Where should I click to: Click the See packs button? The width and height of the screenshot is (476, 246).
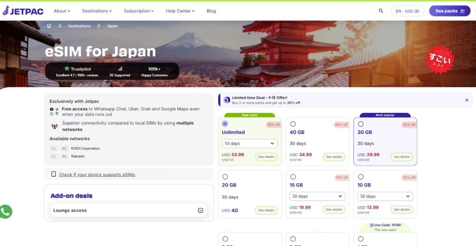(450, 11)
